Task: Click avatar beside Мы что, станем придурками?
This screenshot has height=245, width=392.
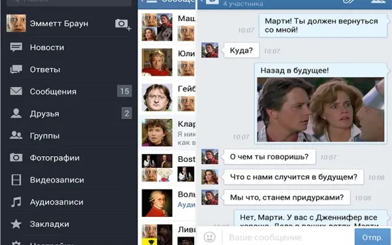Action: click(210, 197)
